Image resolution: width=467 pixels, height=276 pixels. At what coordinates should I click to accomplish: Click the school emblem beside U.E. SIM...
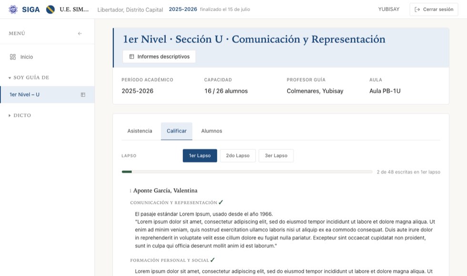click(x=51, y=10)
